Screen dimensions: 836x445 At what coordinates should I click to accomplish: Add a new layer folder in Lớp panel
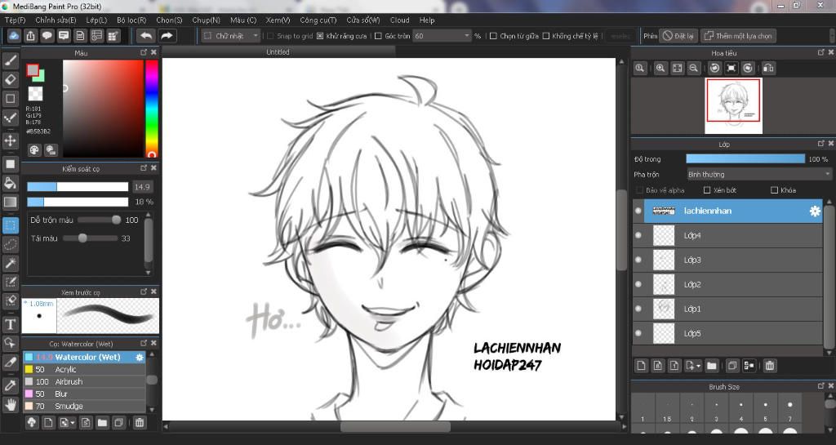711,366
